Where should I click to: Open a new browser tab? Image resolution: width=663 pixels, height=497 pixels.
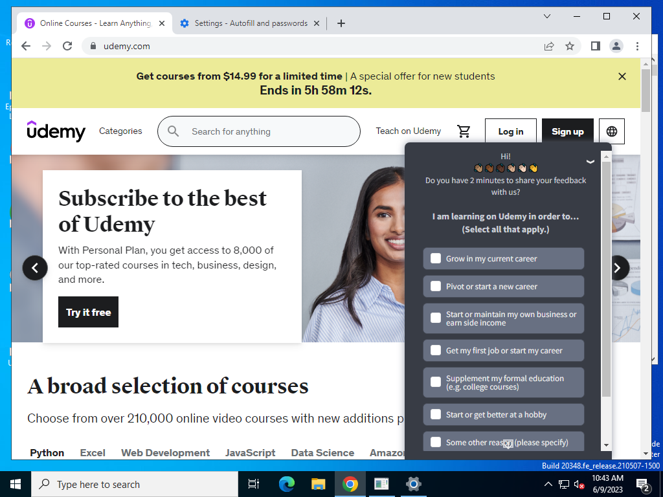click(x=341, y=23)
